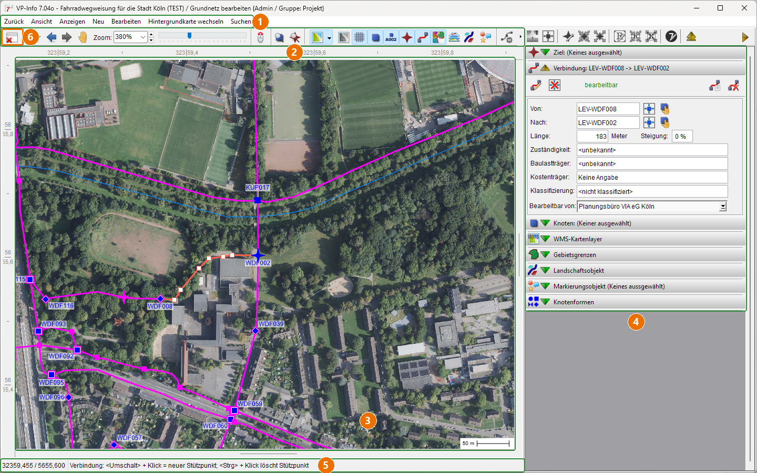Click the WDF008 node label on the map
Viewport: 757px width, 473px height.
point(160,306)
